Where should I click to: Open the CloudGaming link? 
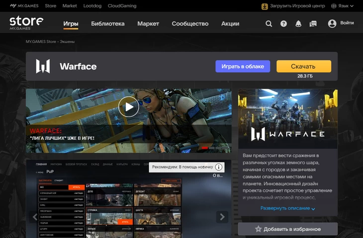pos(122,6)
